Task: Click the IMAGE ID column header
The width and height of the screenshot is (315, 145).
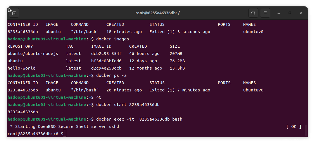Action: pyautogui.click(x=101, y=46)
